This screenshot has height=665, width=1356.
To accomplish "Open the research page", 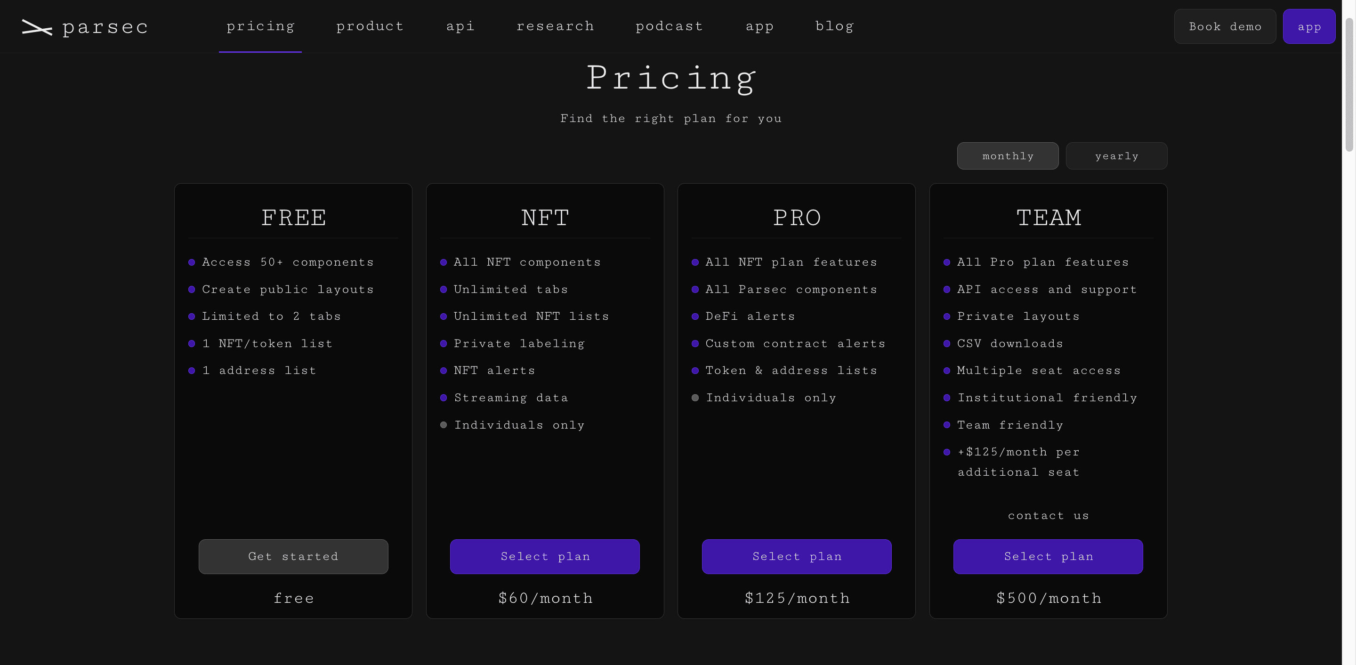I will (x=556, y=26).
